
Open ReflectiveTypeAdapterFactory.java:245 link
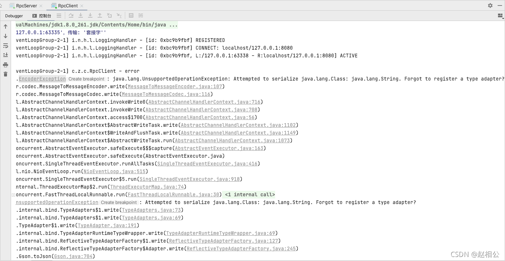241,249
